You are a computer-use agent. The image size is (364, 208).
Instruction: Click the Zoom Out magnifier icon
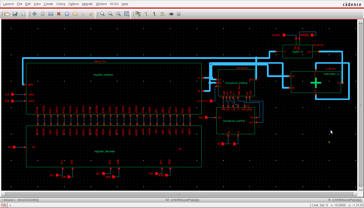[110, 14]
